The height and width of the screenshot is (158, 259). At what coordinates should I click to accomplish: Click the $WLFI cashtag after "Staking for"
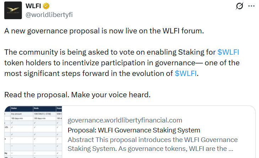tap(228, 53)
